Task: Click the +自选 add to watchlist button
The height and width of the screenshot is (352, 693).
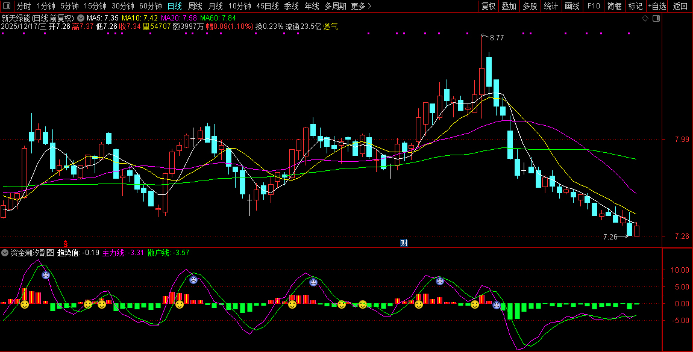Action: pos(657,7)
